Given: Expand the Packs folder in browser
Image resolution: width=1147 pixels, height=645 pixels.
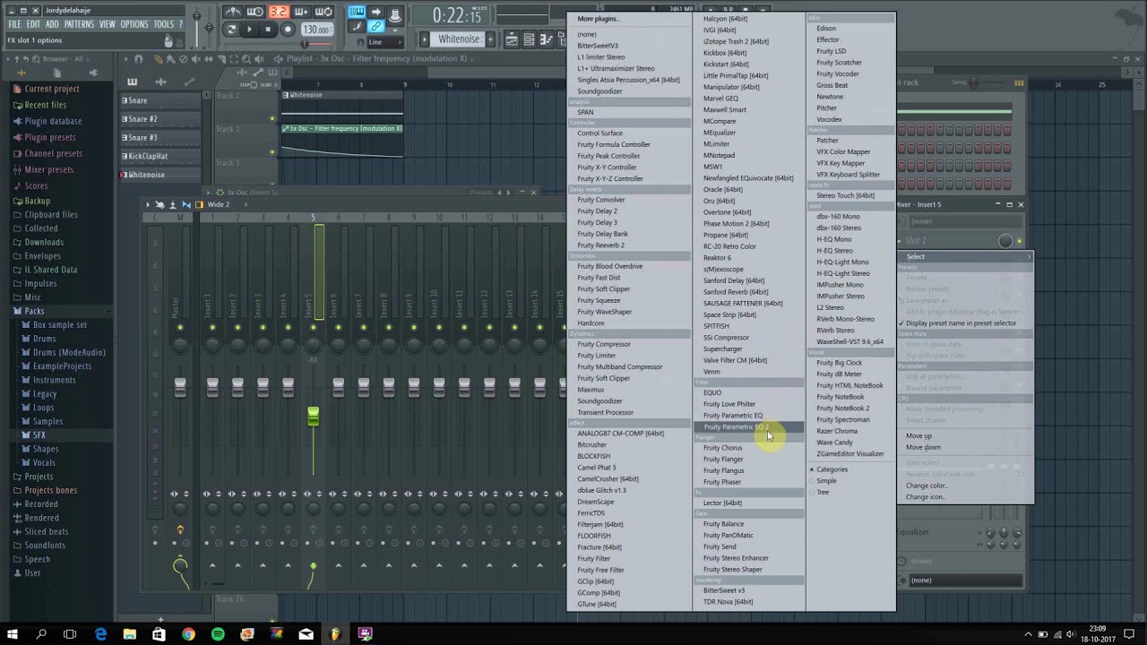Looking at the screenshot, I should coord(34,311).
